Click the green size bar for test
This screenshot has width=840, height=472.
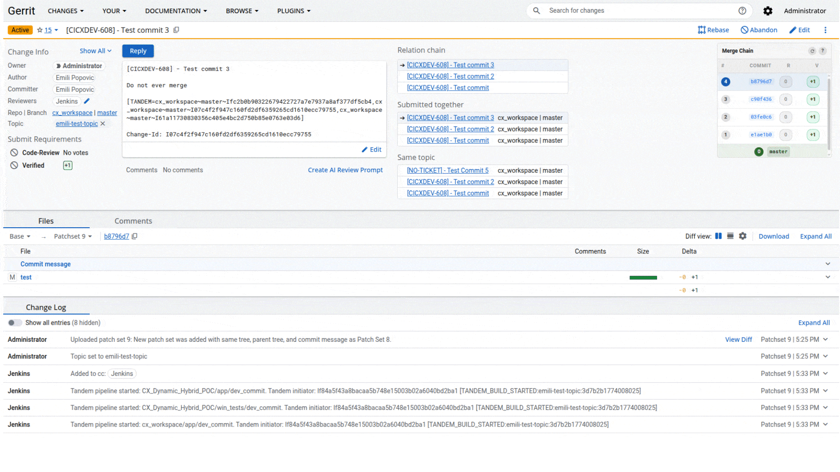(x=643, y=278)
